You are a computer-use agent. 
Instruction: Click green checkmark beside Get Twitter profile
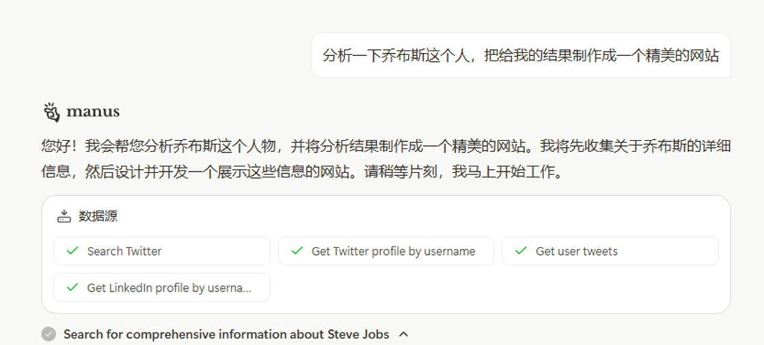tap(297, 251)
